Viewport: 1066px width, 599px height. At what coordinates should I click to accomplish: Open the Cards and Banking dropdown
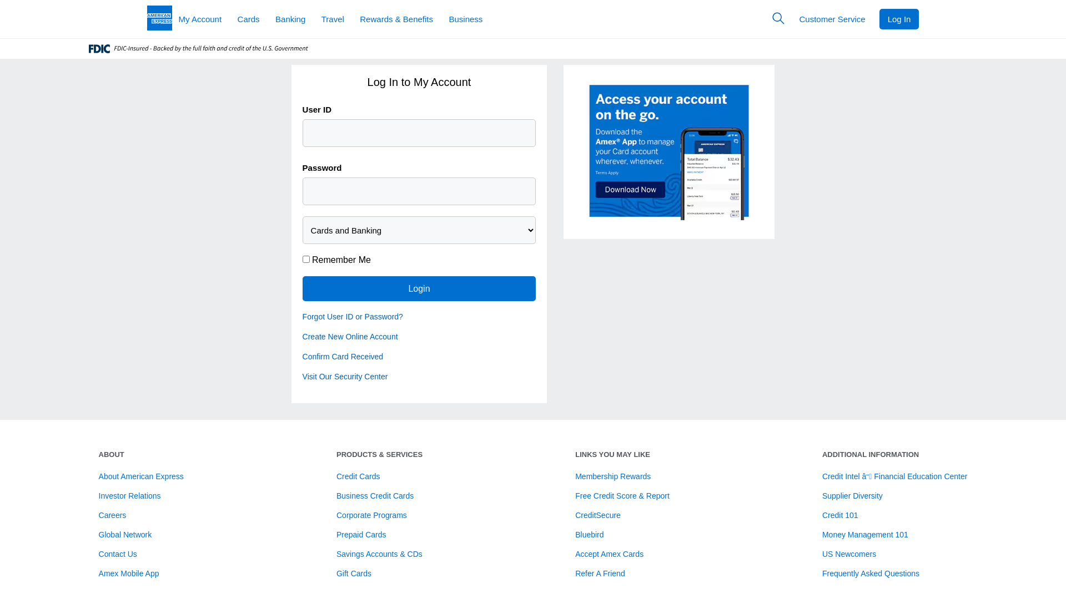(x=419, y=230)
